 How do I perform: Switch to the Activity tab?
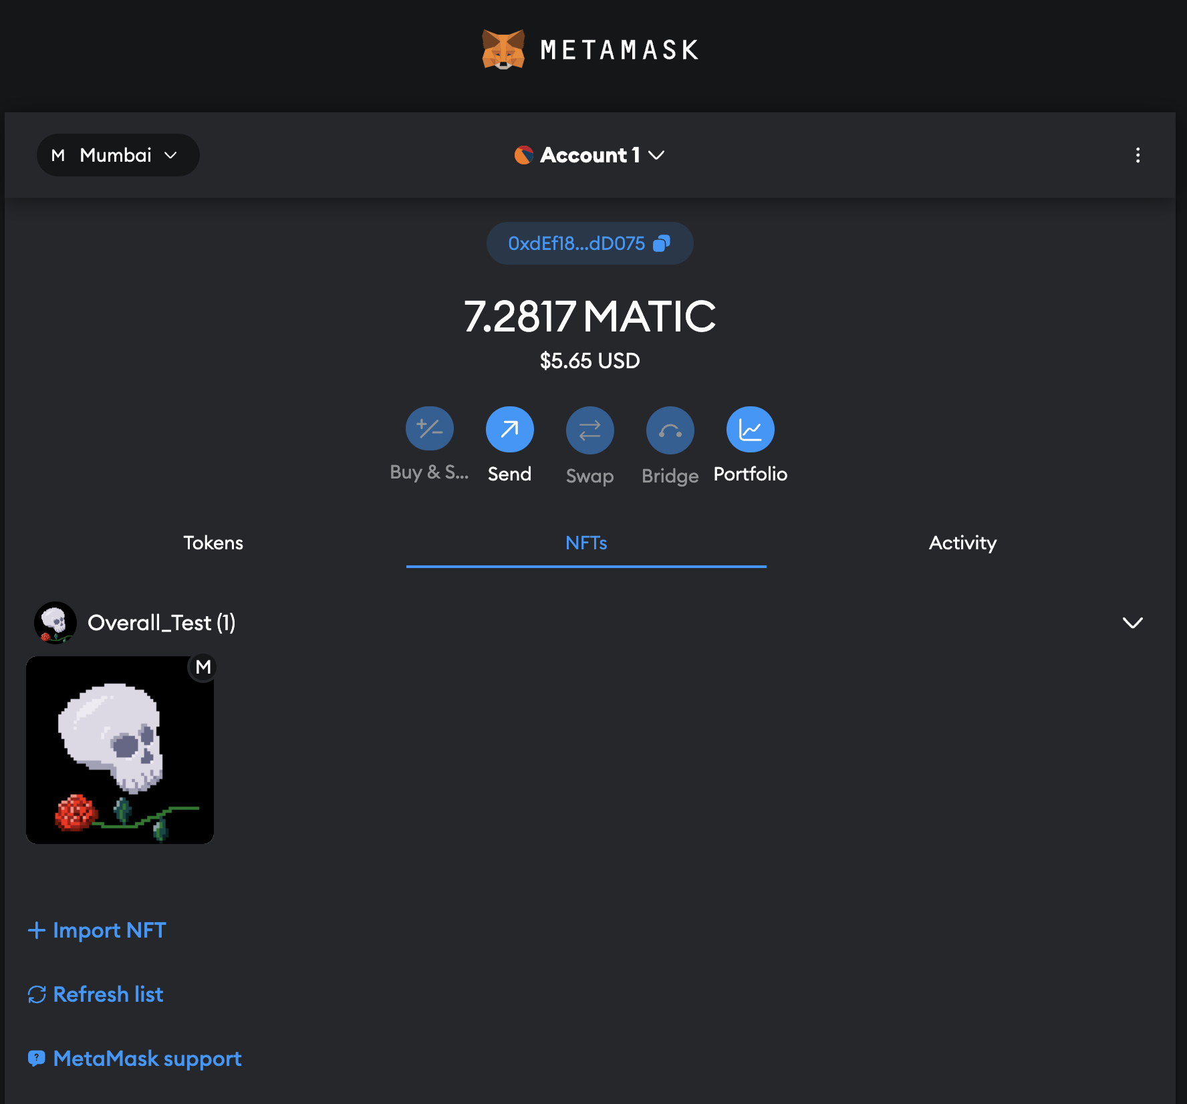(x=962, y=543)
